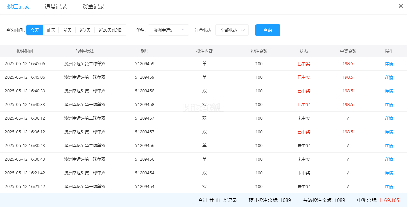Click period number 51209456 in 第二球单双 row
407x215 pixels.
145,146
